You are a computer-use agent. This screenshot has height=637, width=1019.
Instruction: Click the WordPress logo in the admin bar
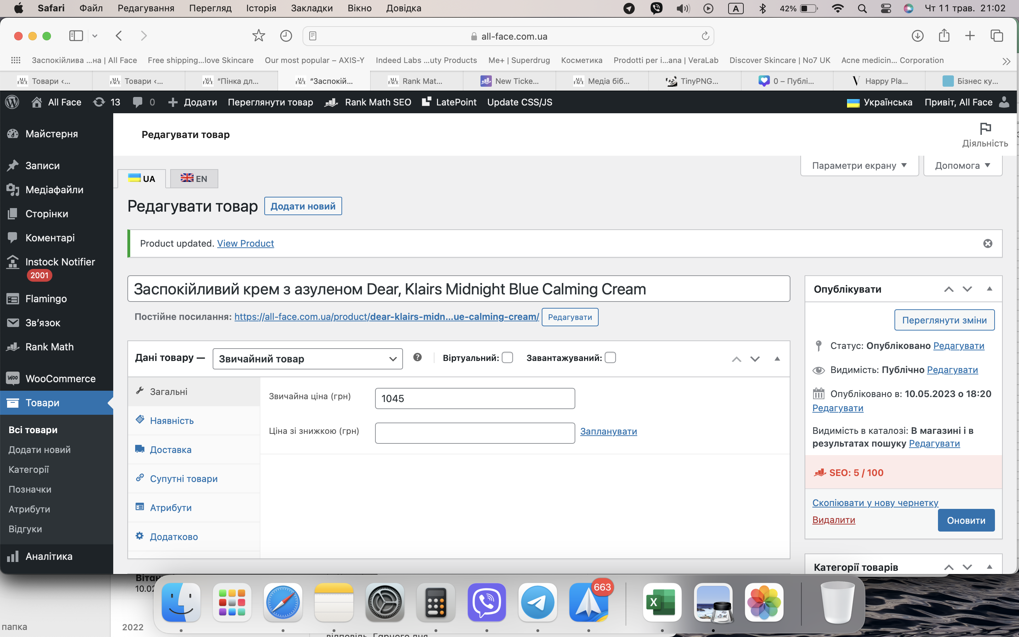[12, 102]
